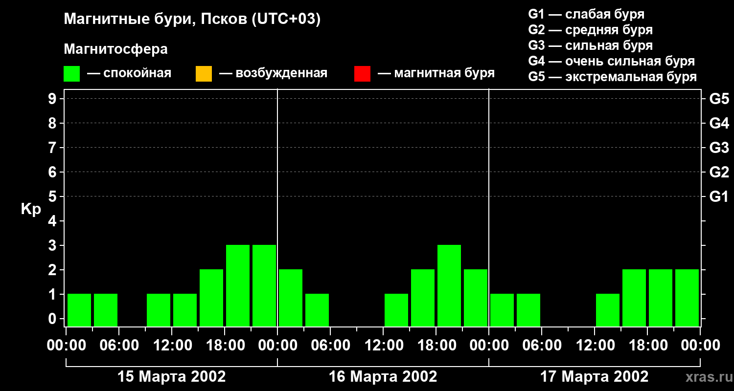Click the '— спокойная' legend label
This screenshot has height=391, width=734.
[129, 73]
